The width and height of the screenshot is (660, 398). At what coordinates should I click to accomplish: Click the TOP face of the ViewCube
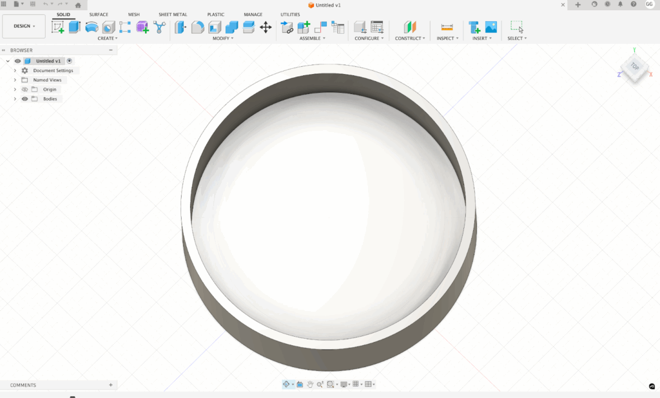(634, 66)
